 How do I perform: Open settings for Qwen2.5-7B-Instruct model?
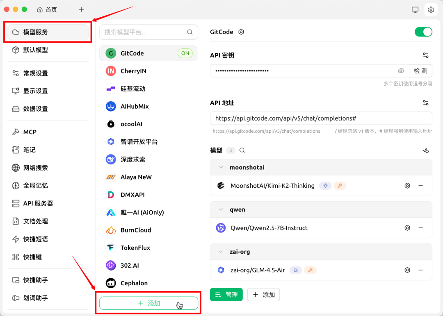click(x=407, y=228)
